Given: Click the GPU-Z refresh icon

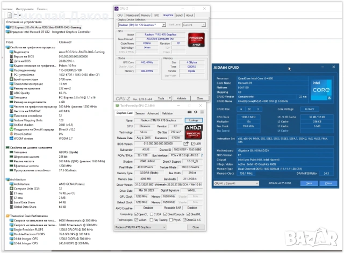Looking at the screenshot, I should [196, 112].
